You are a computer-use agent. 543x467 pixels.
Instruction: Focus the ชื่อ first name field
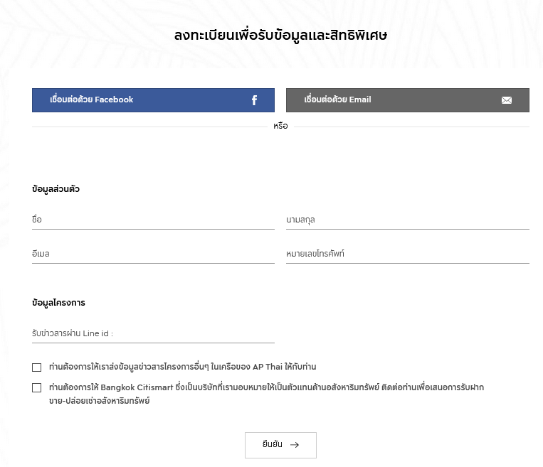(x=153, y=220)
